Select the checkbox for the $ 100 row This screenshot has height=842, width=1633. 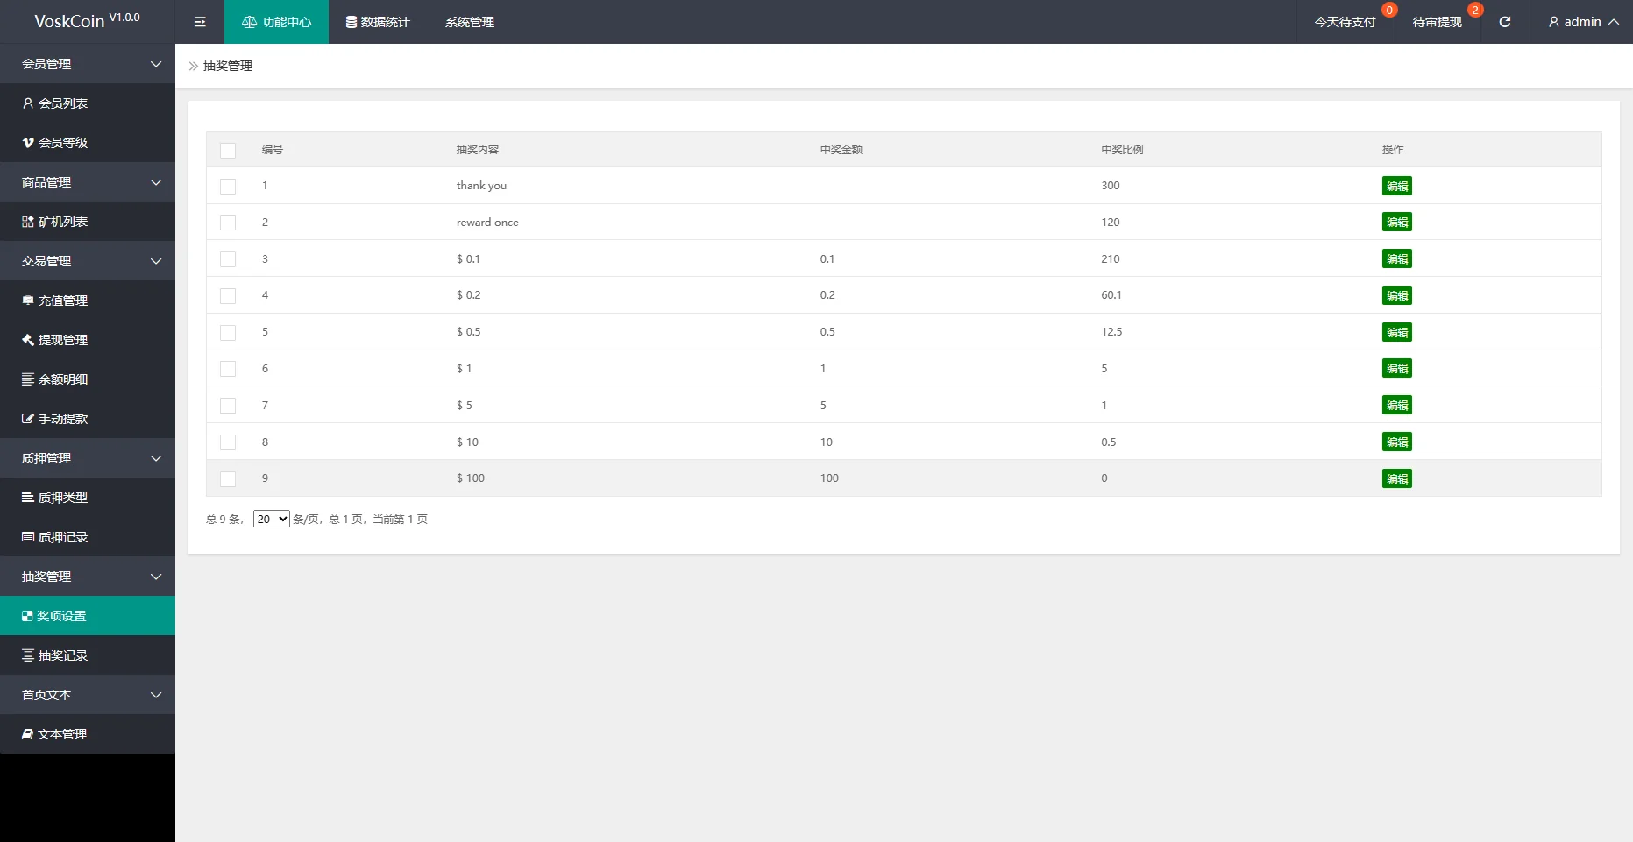tap(228, 479)
